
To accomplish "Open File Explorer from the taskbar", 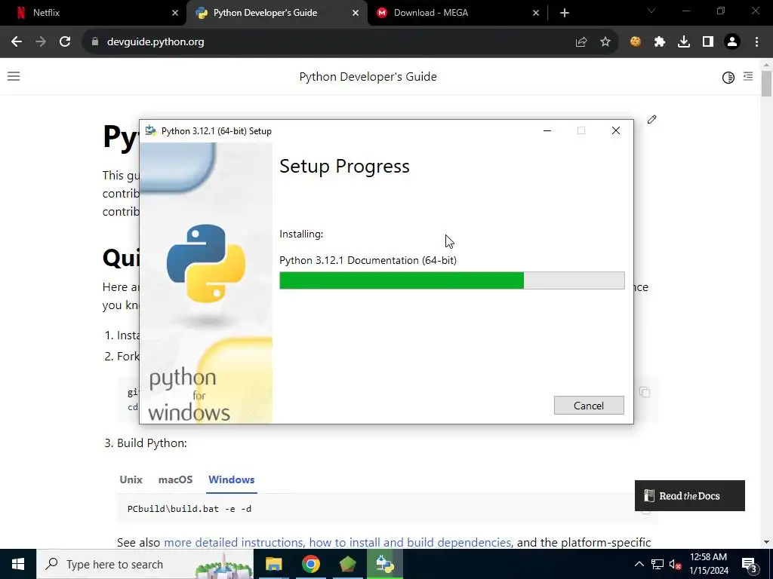I will (273, 564).
